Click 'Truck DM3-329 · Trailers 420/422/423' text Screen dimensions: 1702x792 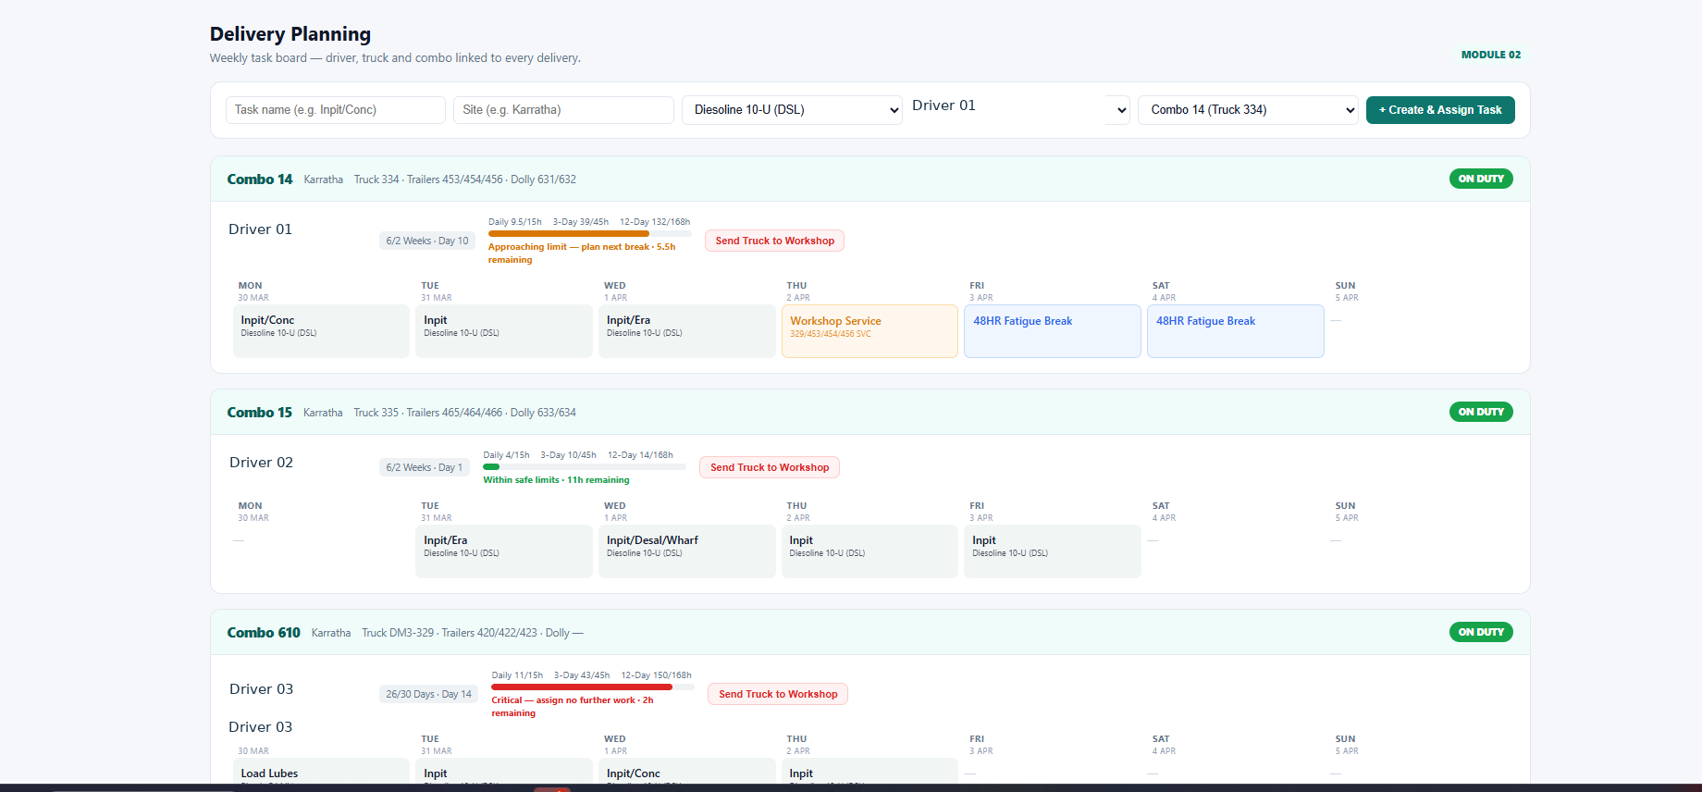(x=450, y=633)
